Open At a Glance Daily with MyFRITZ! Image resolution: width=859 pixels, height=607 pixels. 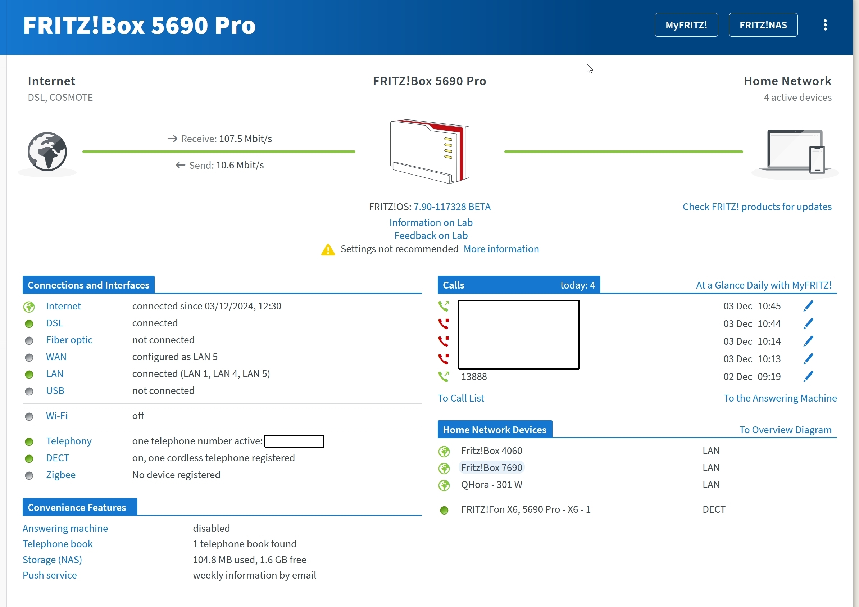[x=764, y=286]
